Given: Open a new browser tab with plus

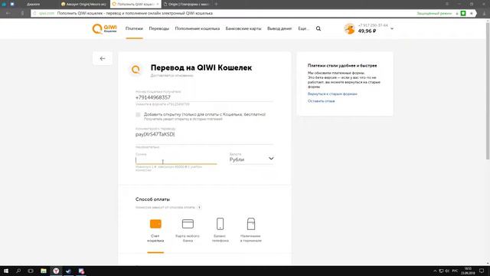Looking at the screenshot, I should pos(216,4).
